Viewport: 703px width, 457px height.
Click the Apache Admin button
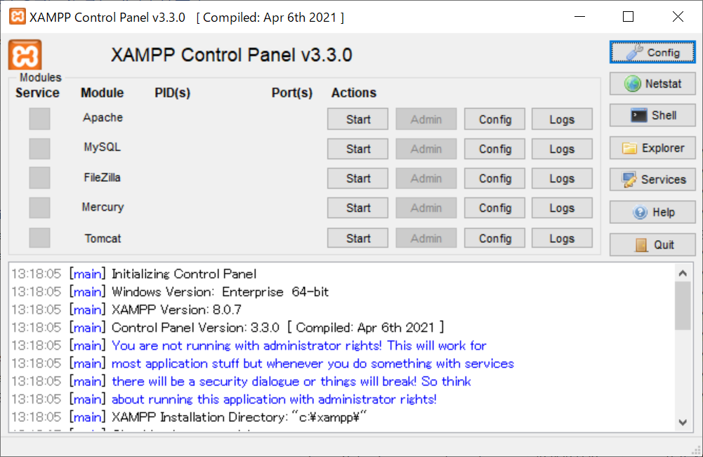(x=426, y=119)
